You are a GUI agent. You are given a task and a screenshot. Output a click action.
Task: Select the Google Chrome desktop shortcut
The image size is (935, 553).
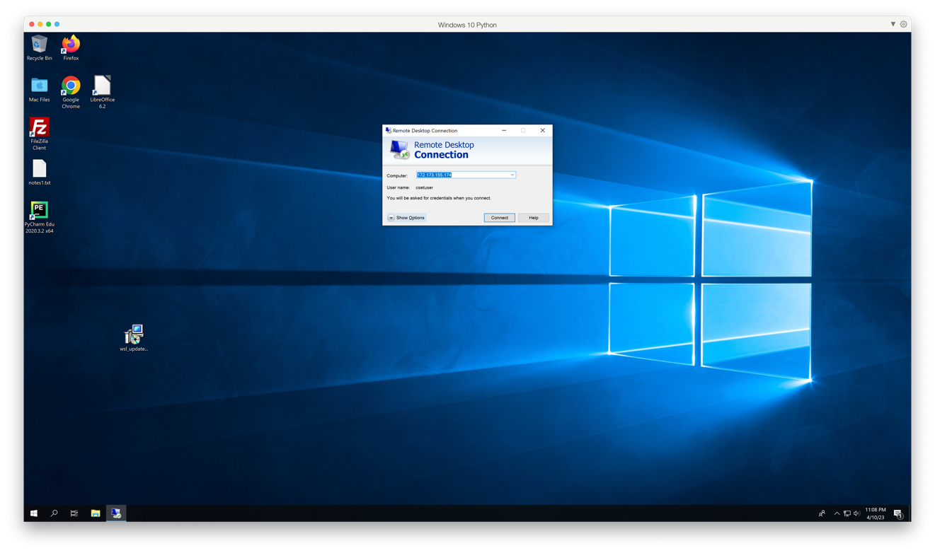(71, 93)
